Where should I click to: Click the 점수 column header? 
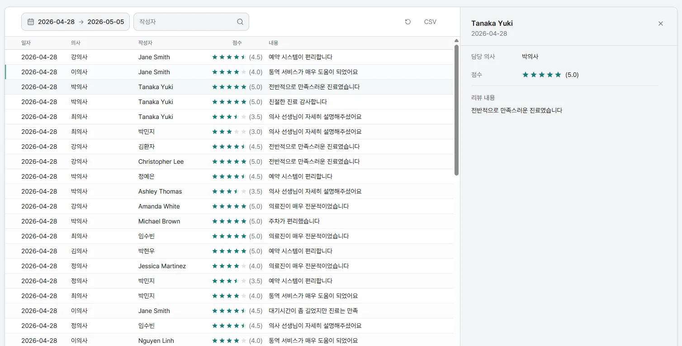coord(237,43)
